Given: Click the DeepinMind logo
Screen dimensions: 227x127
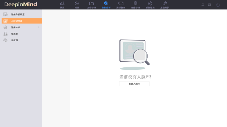Looking at the screenshot, I should click(x=21, y=4).
